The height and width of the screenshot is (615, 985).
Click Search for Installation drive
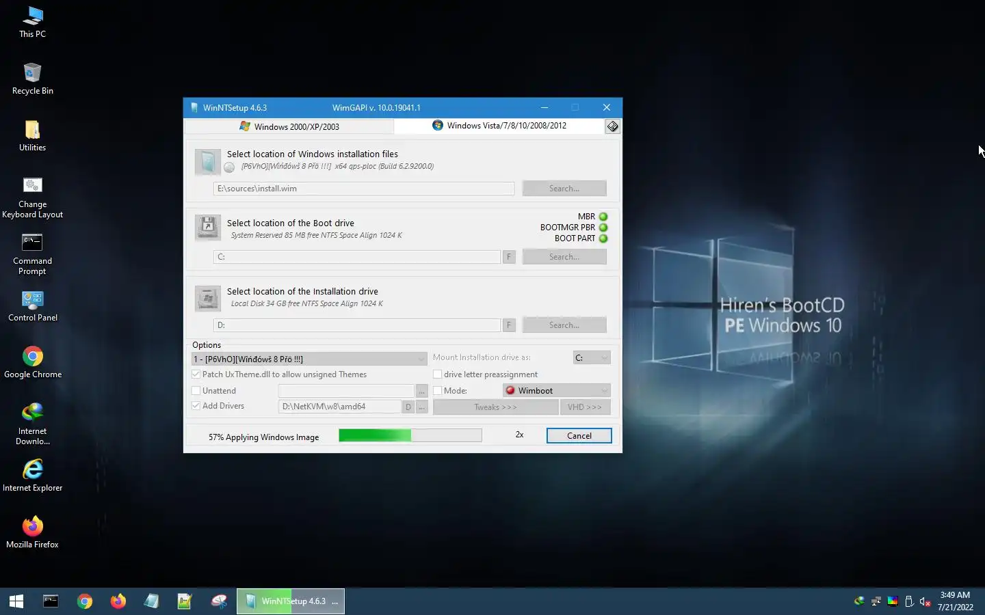tap(564, 325)
